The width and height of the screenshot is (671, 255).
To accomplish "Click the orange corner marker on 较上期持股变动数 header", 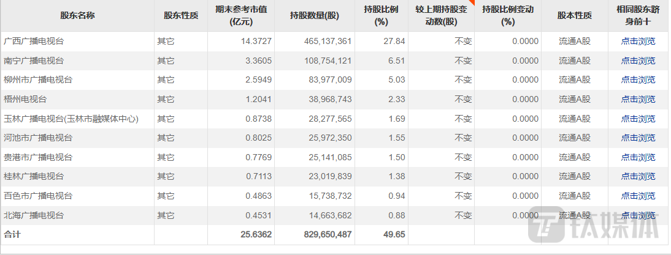I will [x=472, y=2].
